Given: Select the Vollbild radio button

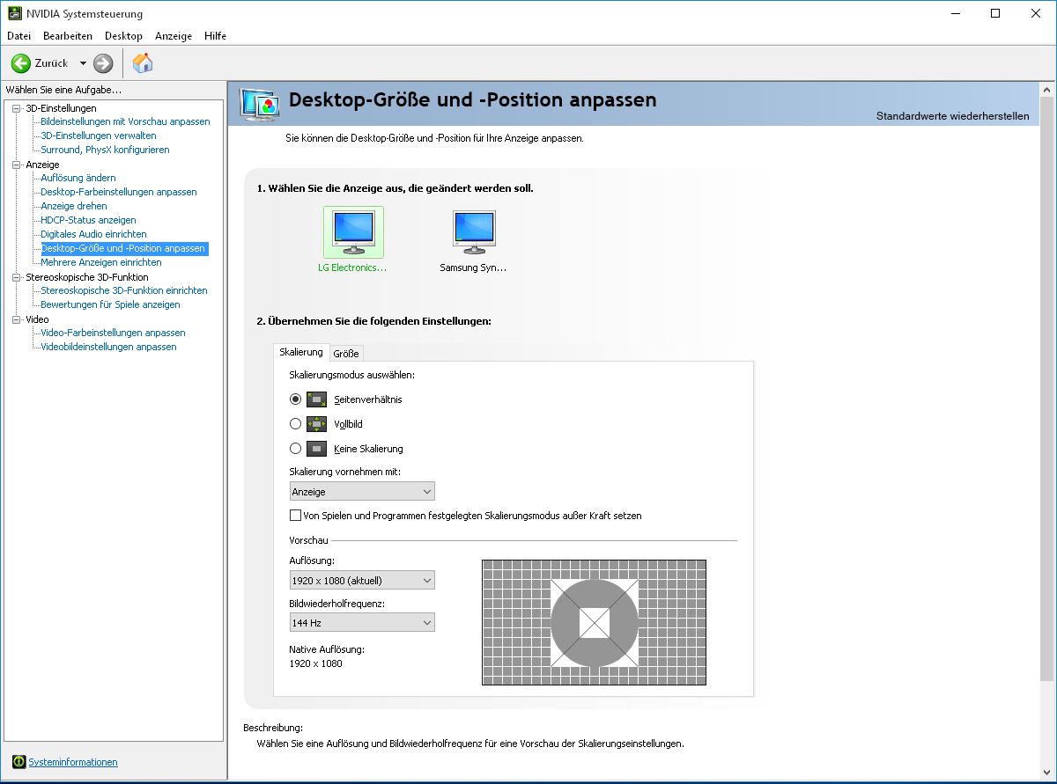Looking at the screenshot, I should (295, 424).
